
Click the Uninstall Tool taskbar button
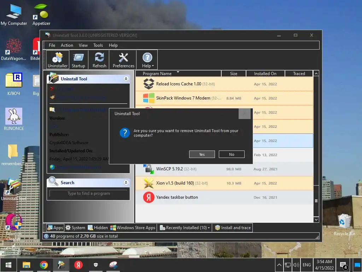(61, 265)
